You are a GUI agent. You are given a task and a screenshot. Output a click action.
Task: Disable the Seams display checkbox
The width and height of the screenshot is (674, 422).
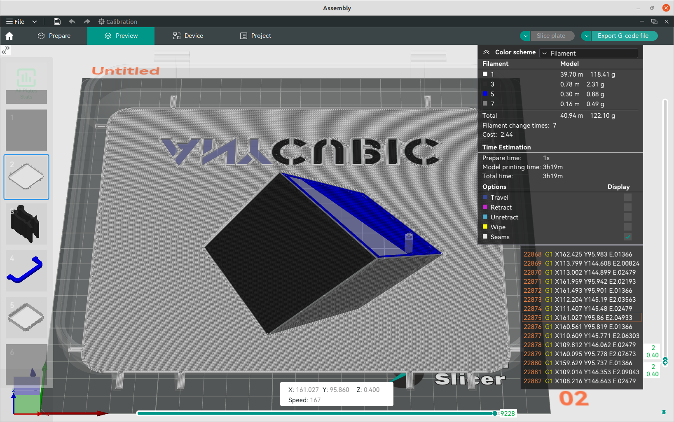click(628, 237)
